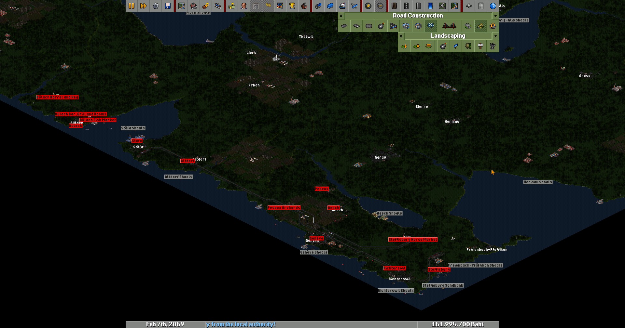The height and width of the screenshot is (328, 625).
Task: Pick the road depot build tool
Action: [393, 26]
